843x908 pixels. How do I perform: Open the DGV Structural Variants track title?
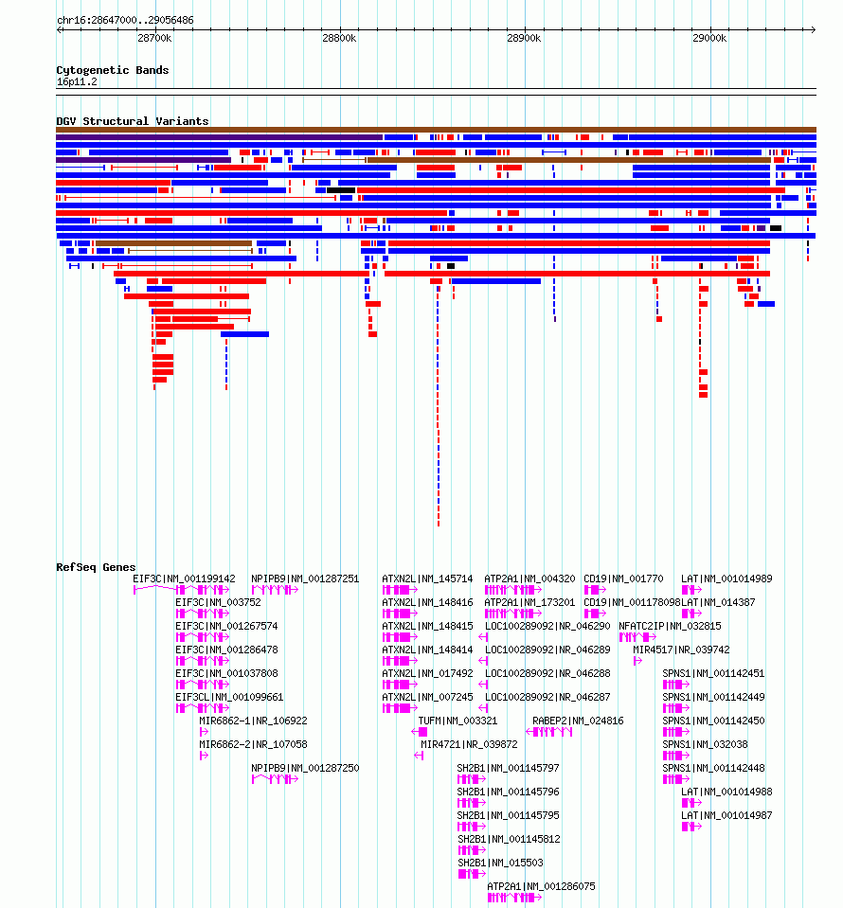coord(132,121)
